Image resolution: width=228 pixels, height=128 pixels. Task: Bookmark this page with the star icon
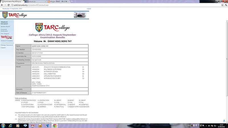(x=222, y=5)
